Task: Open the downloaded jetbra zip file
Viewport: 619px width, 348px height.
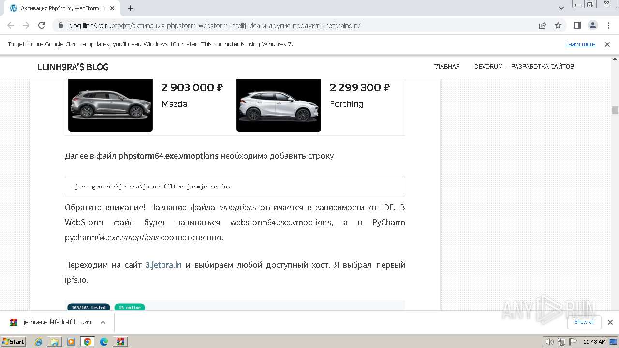Action: point(51,322)
